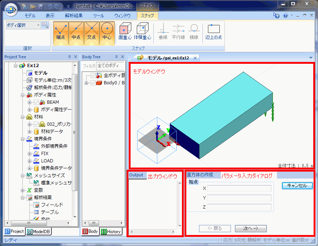Screen dimensions: 318x246
Task: Toggle the 中心 center snap icon
Action: click(x=107, y=31)
